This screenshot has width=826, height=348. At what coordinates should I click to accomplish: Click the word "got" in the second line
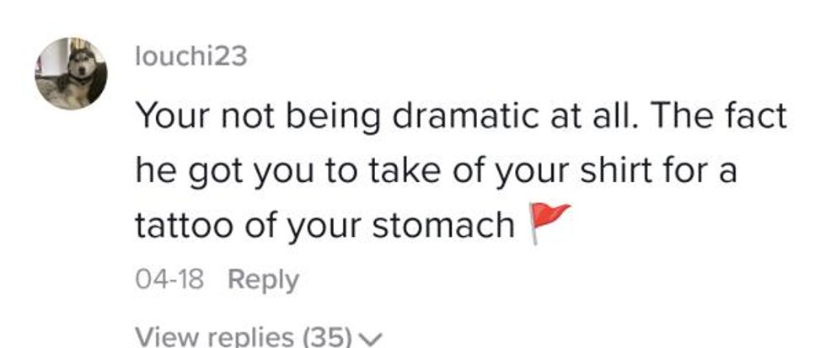pos(220,172)
